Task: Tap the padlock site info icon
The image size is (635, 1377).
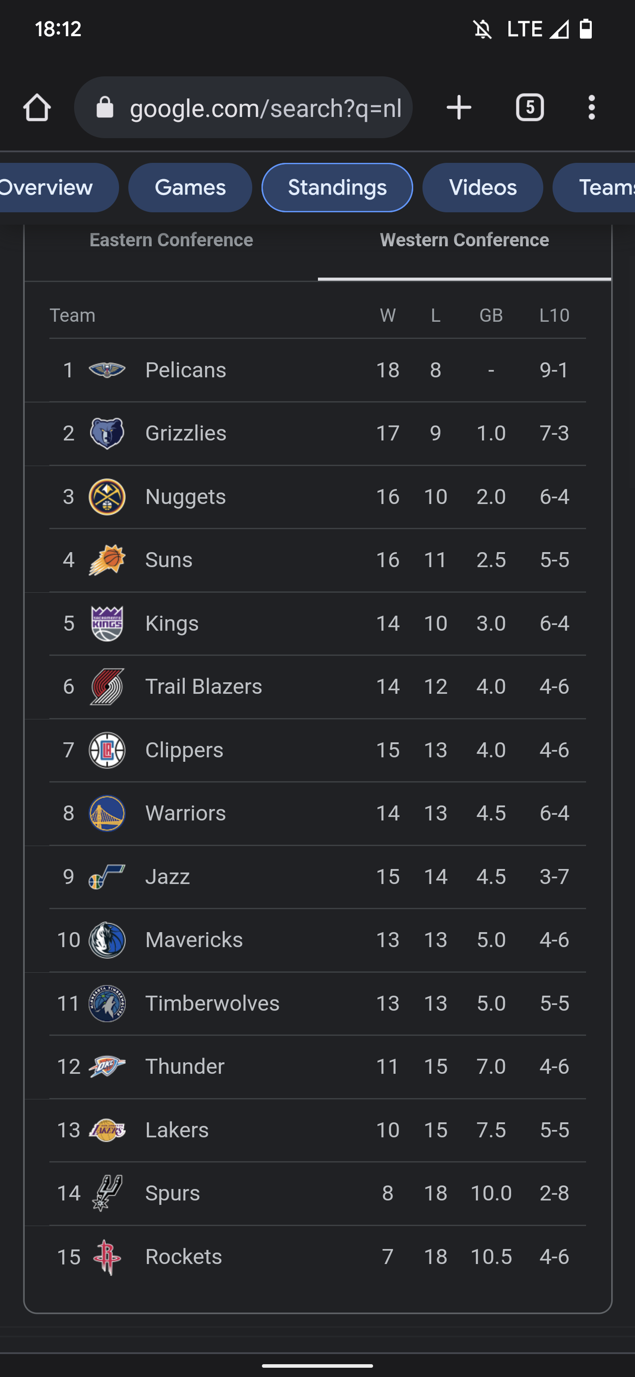Action: [x=105, y=107]
